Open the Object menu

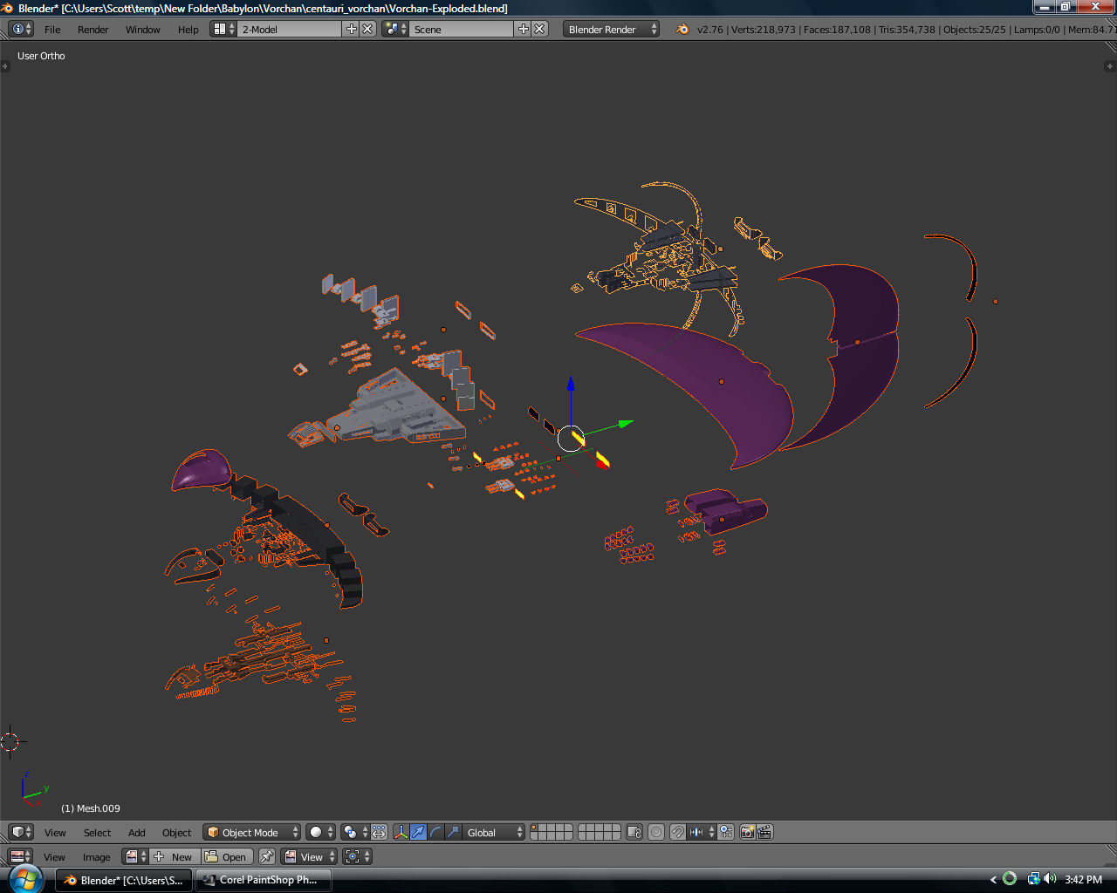[176, 832]
